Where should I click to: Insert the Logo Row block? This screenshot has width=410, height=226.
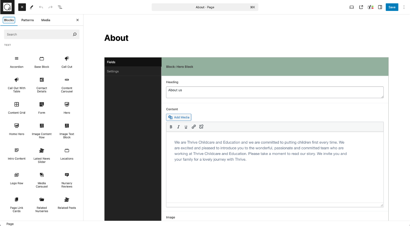[x=17, y=179]
